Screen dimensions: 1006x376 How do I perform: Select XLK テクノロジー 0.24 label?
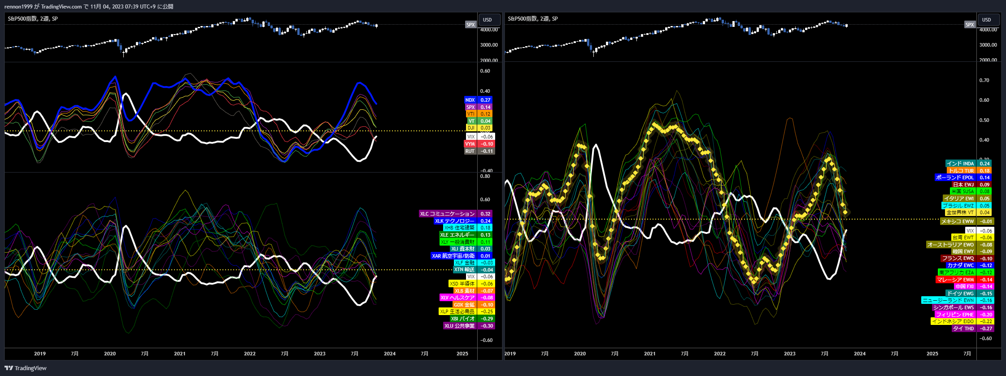click(463, 221)
